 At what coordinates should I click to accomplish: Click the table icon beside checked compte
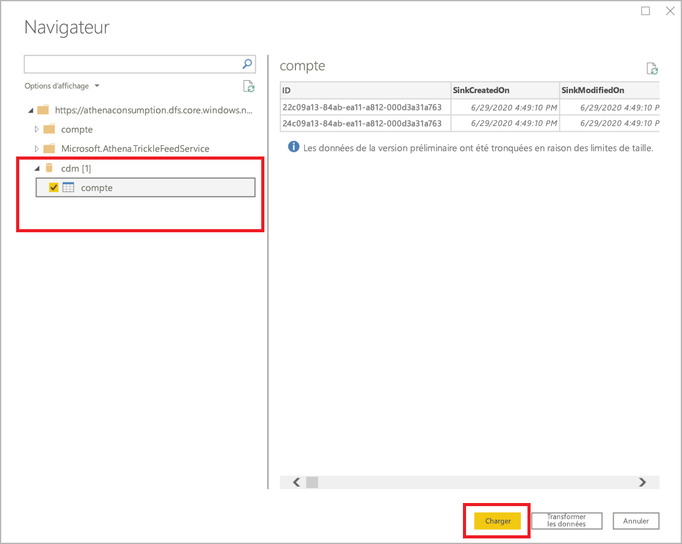coord(68,188)
